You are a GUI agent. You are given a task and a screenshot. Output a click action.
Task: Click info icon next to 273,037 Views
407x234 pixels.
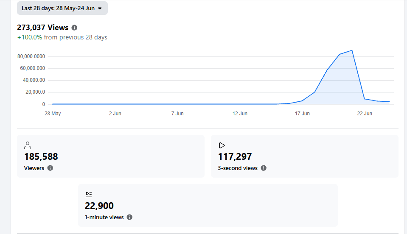click(74, 28)
